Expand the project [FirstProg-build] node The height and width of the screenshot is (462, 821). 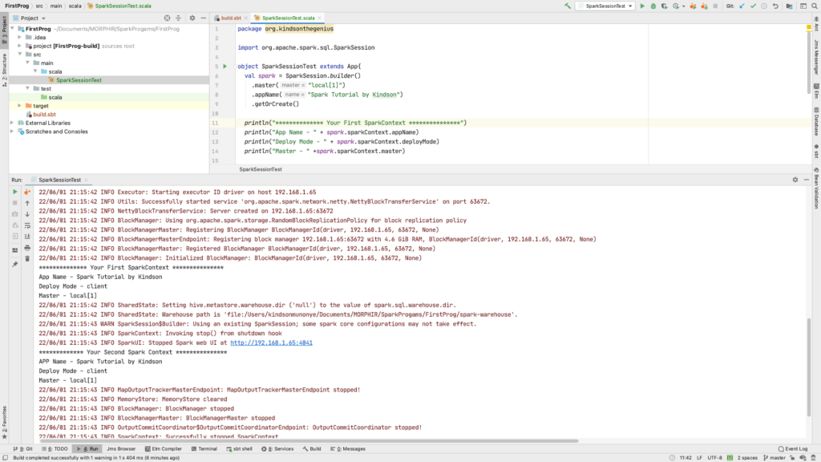pyautogui.click(x=20, y=46)
